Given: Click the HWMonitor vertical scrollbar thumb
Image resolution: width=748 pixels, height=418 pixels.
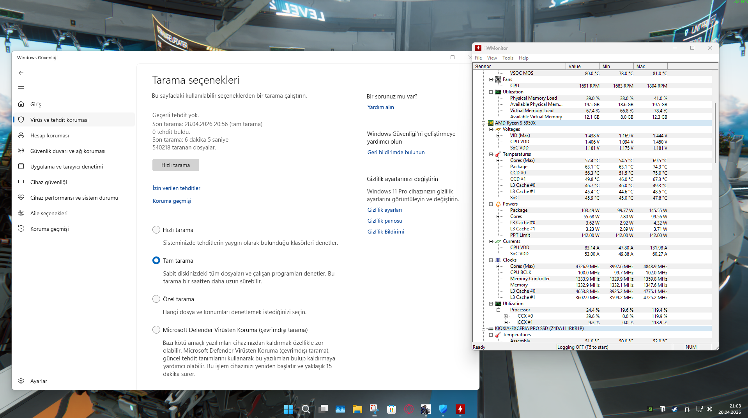Looking at the screenshot, I should click(x=715, y=133).
